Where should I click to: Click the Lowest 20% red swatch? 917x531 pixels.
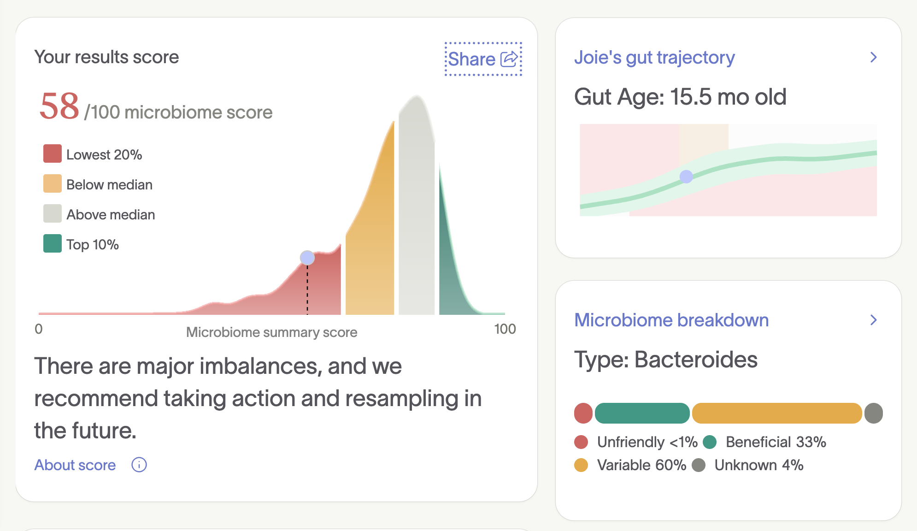pyautogui.click(x=53, y=154)
